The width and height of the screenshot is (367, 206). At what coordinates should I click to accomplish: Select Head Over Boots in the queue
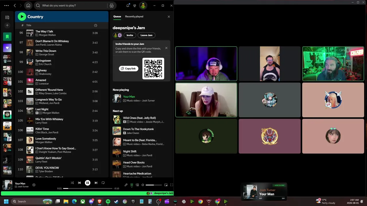pos(141,164)
